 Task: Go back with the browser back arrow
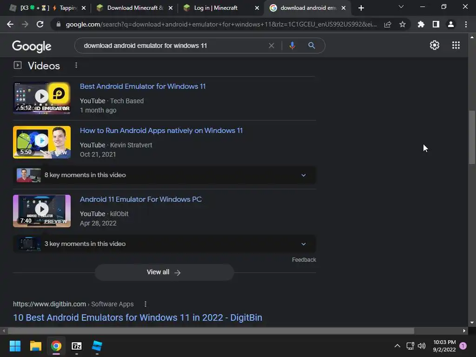click(x=10, y=24)
